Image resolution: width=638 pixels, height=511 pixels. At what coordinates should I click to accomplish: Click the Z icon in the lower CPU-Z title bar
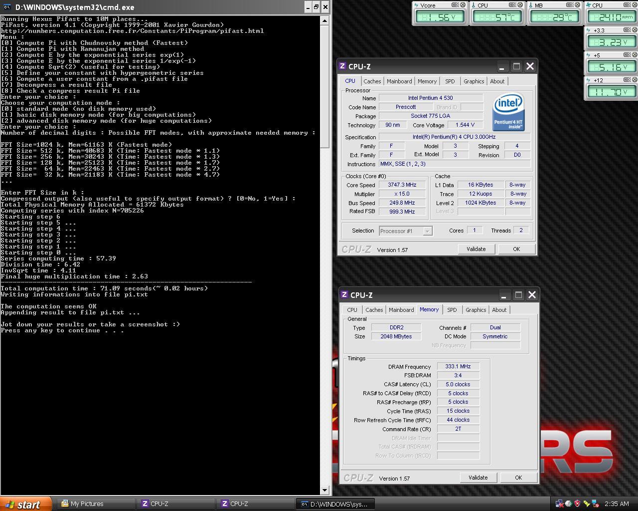(x=345, y=294)
